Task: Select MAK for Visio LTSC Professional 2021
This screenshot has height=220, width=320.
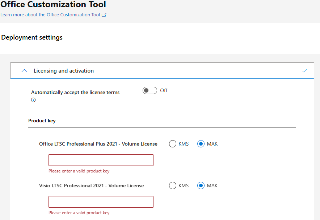Action: [201, 186]
